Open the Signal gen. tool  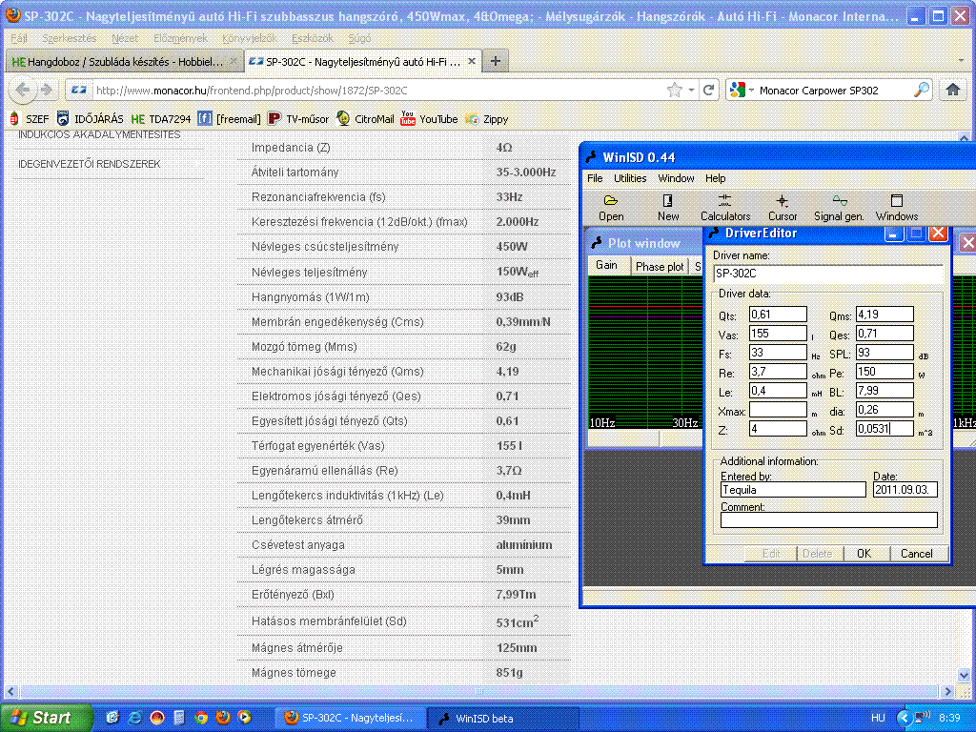[x=839, y=207]
